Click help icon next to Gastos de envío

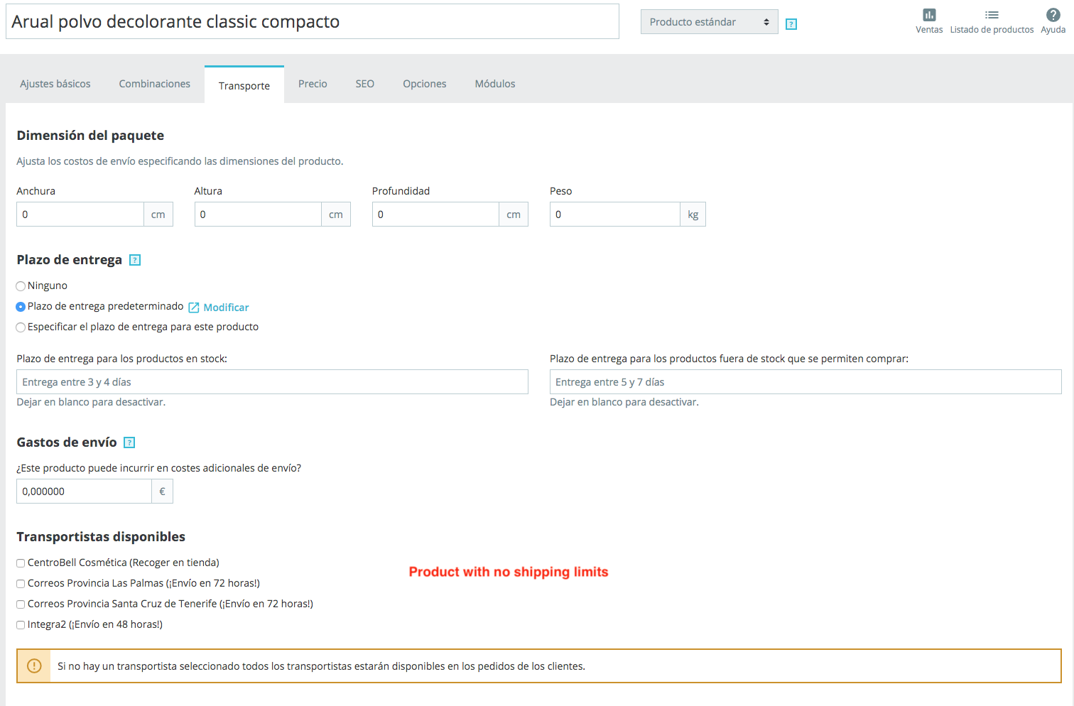click(x=129, y=442)
